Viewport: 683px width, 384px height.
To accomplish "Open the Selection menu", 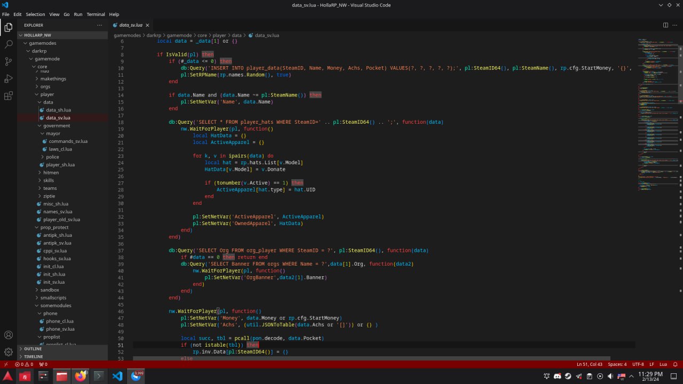I will pyautogui.click(x=35, y=14).
